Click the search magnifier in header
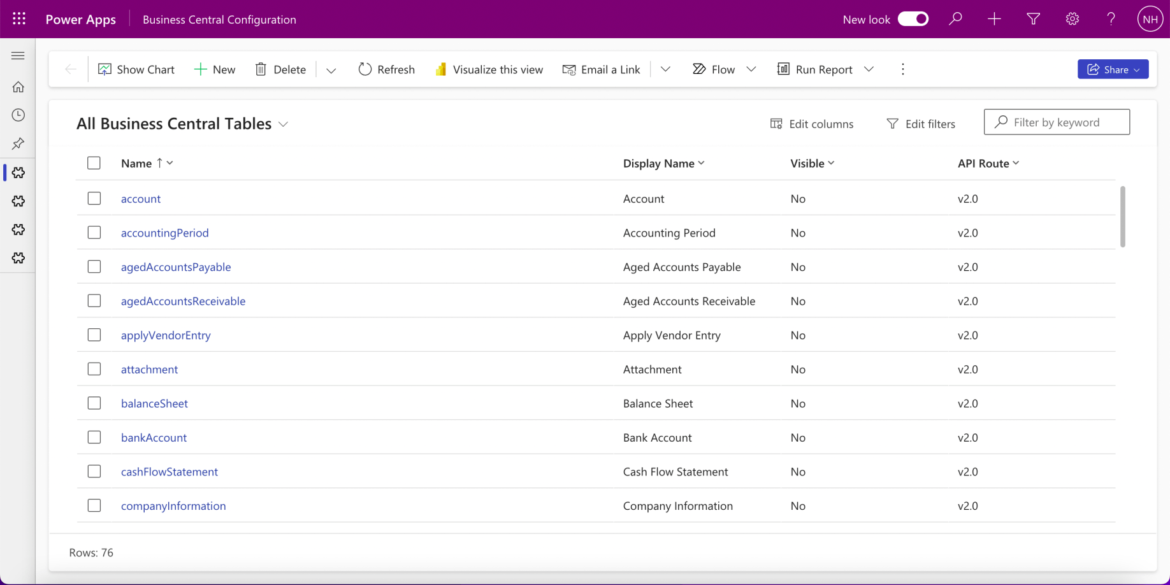The width and height of the screenshot is (1170, 585). (x=955, y=19)
